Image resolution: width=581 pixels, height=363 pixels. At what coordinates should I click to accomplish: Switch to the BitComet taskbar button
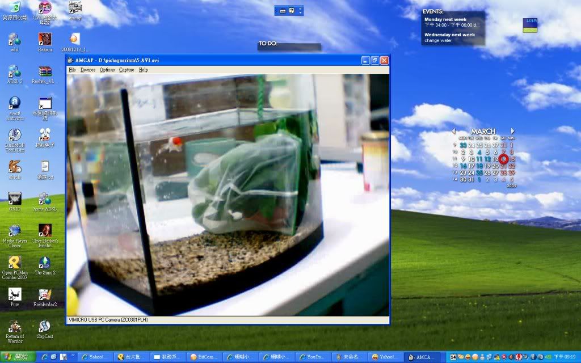click(x=203, y=357)
